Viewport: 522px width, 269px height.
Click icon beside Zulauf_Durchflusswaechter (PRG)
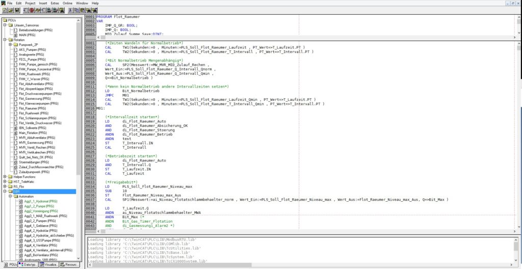[x=15, y=167]
